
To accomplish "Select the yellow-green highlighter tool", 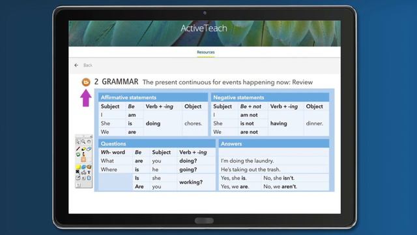I will pyautogui.click(x=83, y=149).
